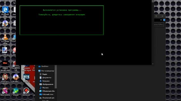Open the DOW2 skull game shortcut
This screenshot has height=101, width=181.
(x=5, y=79)
